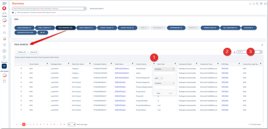This screenshot has width=268, height=129.
Task: Click the Advanced Search link
Action: (x=97, y=9)
